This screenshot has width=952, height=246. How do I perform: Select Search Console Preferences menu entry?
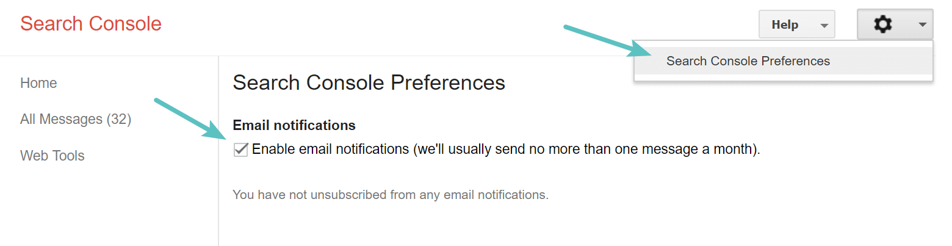click(x=748, y=61)
